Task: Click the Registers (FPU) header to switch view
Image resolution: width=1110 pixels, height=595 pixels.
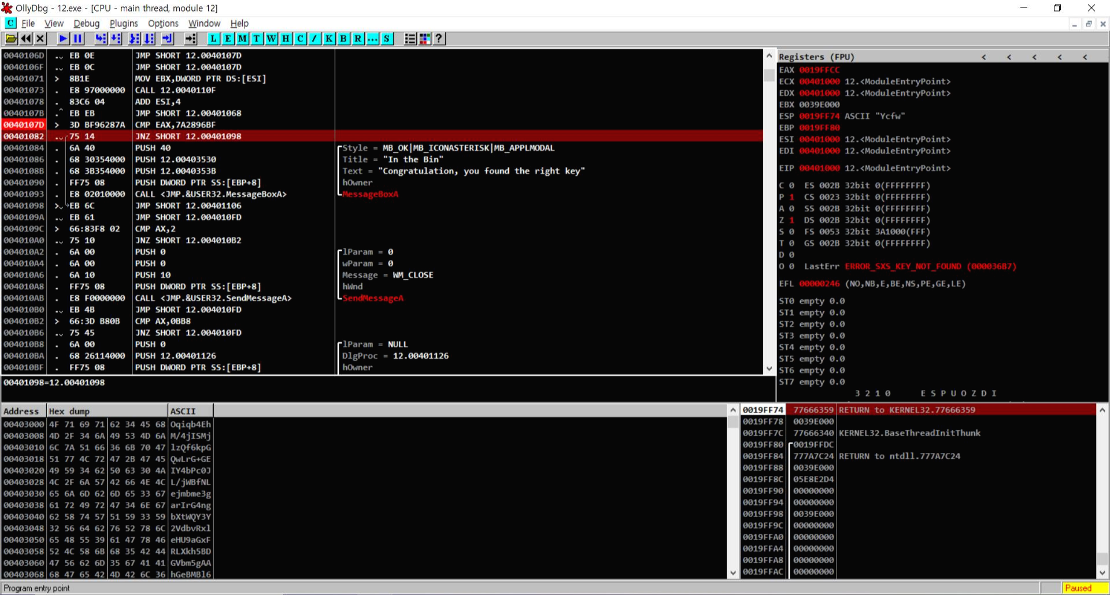Action: (x=816, y=57)
